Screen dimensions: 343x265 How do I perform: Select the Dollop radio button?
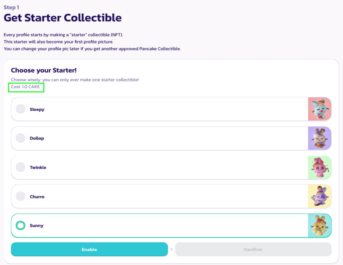pos(21,138)
